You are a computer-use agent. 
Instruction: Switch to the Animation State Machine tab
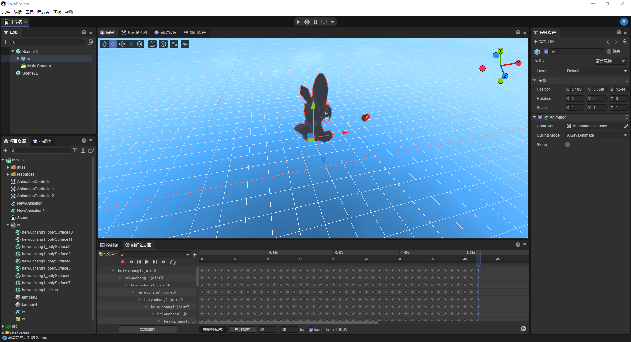134,33
